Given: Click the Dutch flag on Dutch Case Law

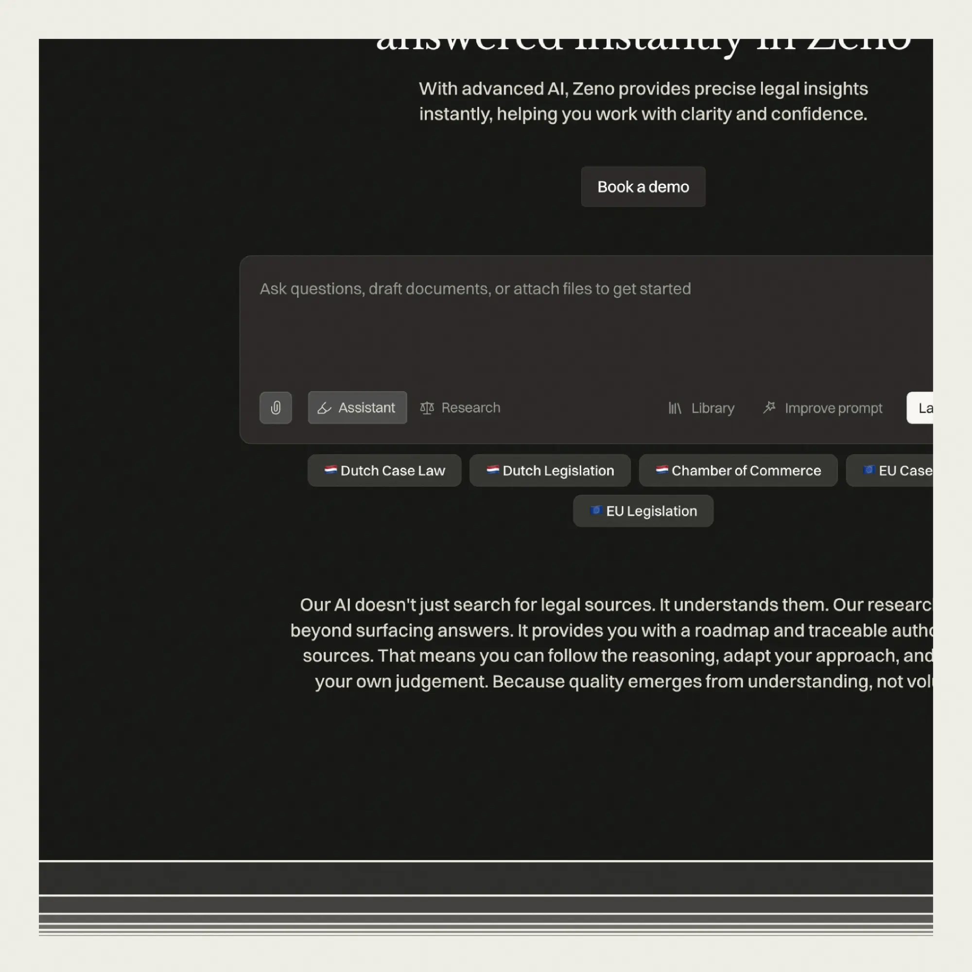Looking at the screenshot, I should 330,470.
